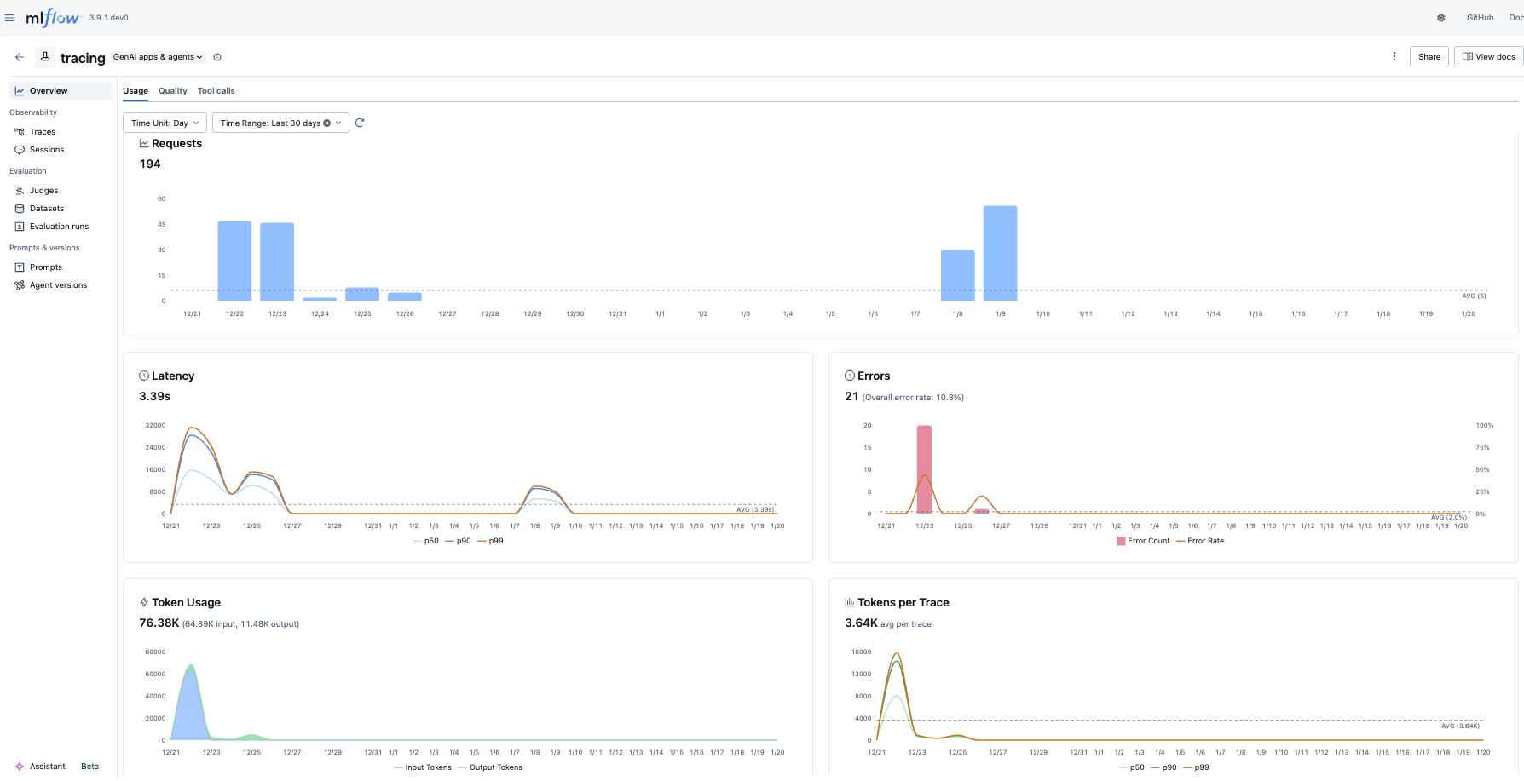Switch to the Quality tab
The width and height of the screenshot is (1524, 781).
(172, 90)
